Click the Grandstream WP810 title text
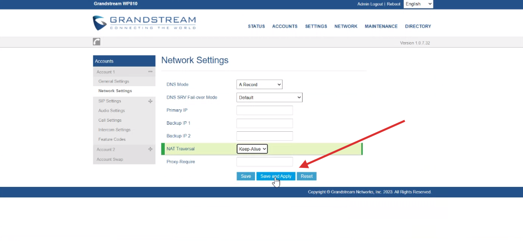The image size is (523, 241). pos(115,4)
